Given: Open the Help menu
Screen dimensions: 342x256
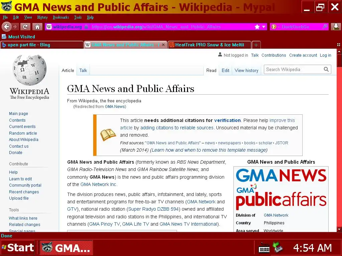Looking at the screenshot, I should pyautogui.click(x=90, y=17).
